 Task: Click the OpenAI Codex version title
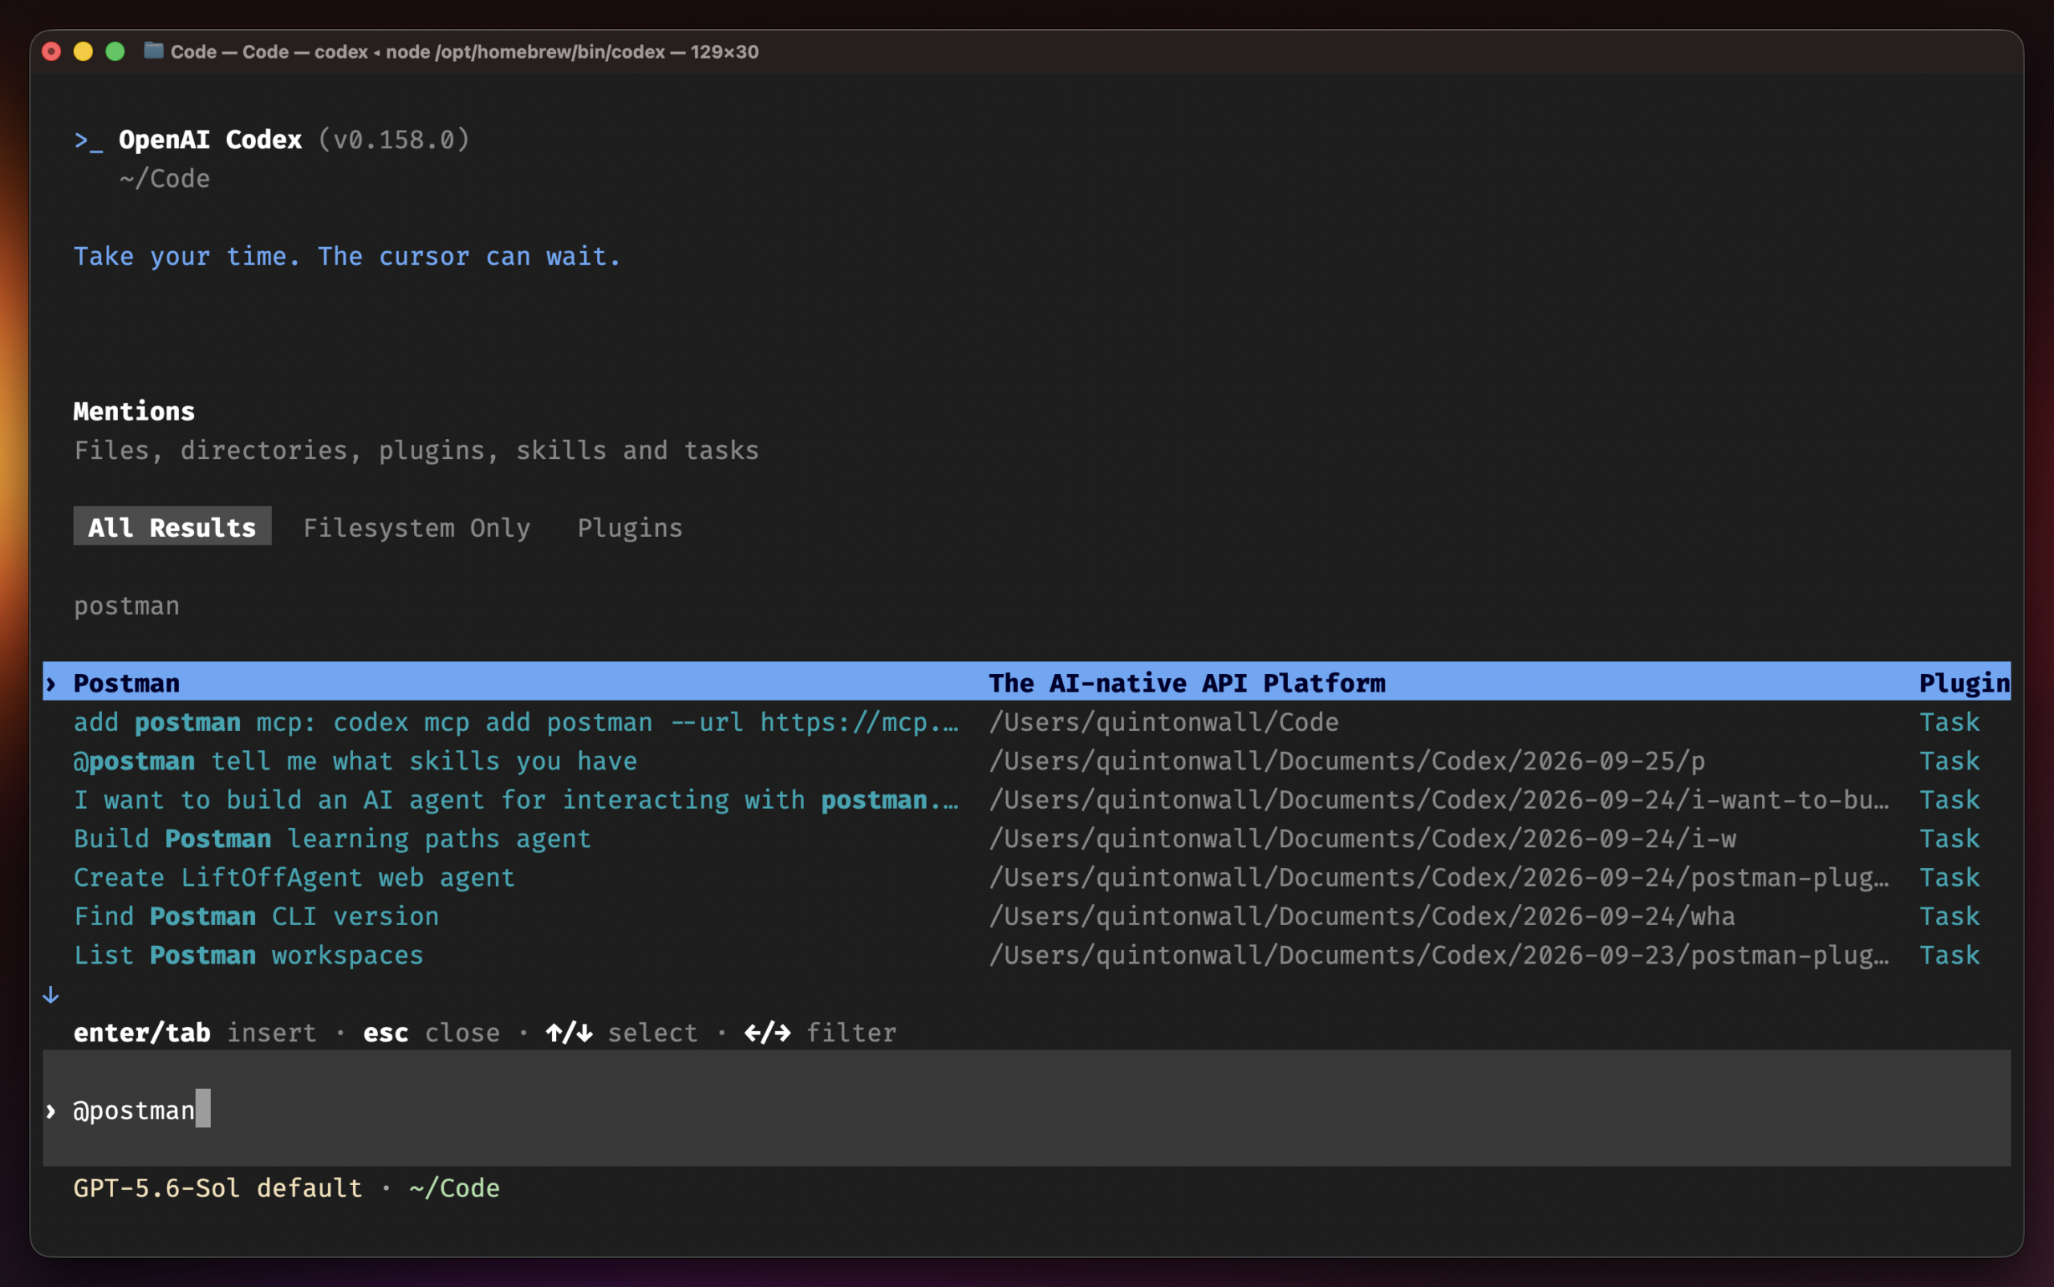(x=294, y=140)
